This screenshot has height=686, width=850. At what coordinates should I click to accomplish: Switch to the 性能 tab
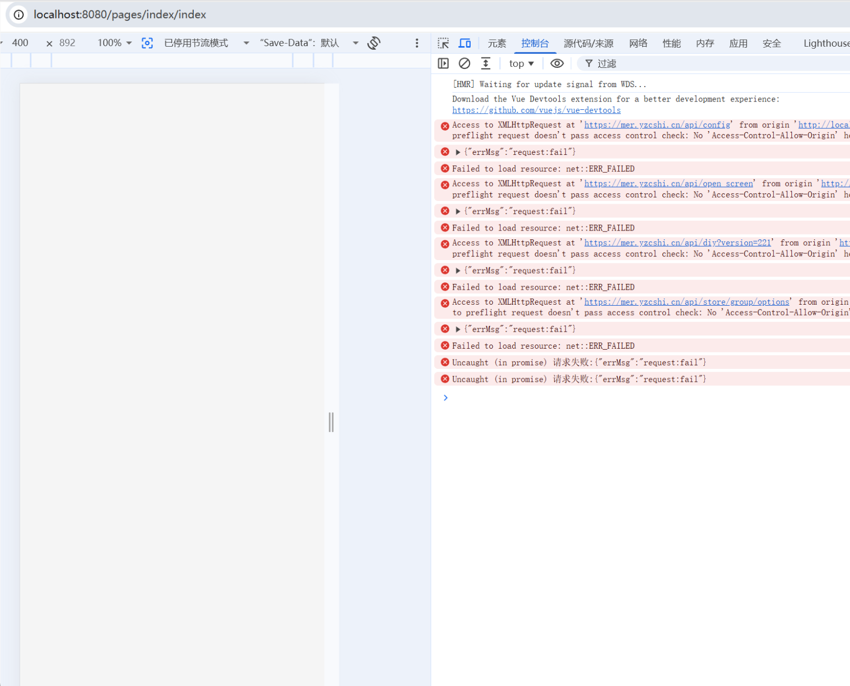[x=671, y=44]
